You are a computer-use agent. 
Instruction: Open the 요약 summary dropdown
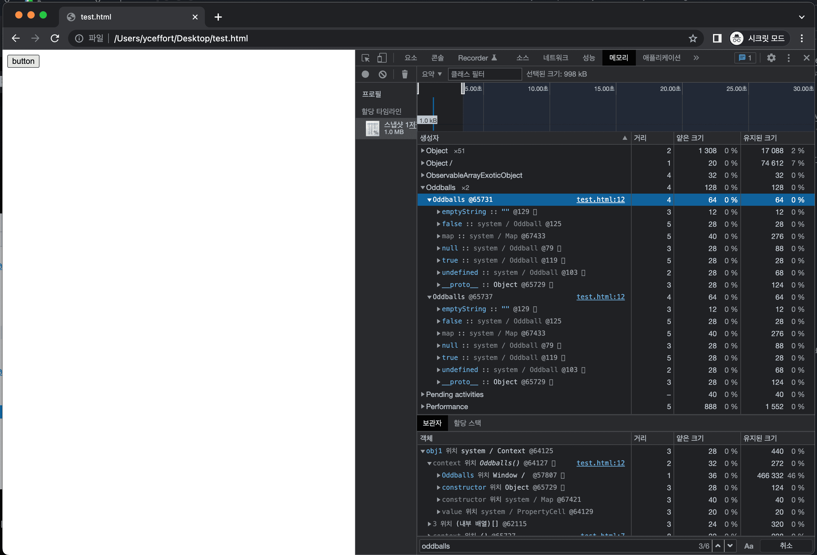pyautogui.click(x=431, y=74)
